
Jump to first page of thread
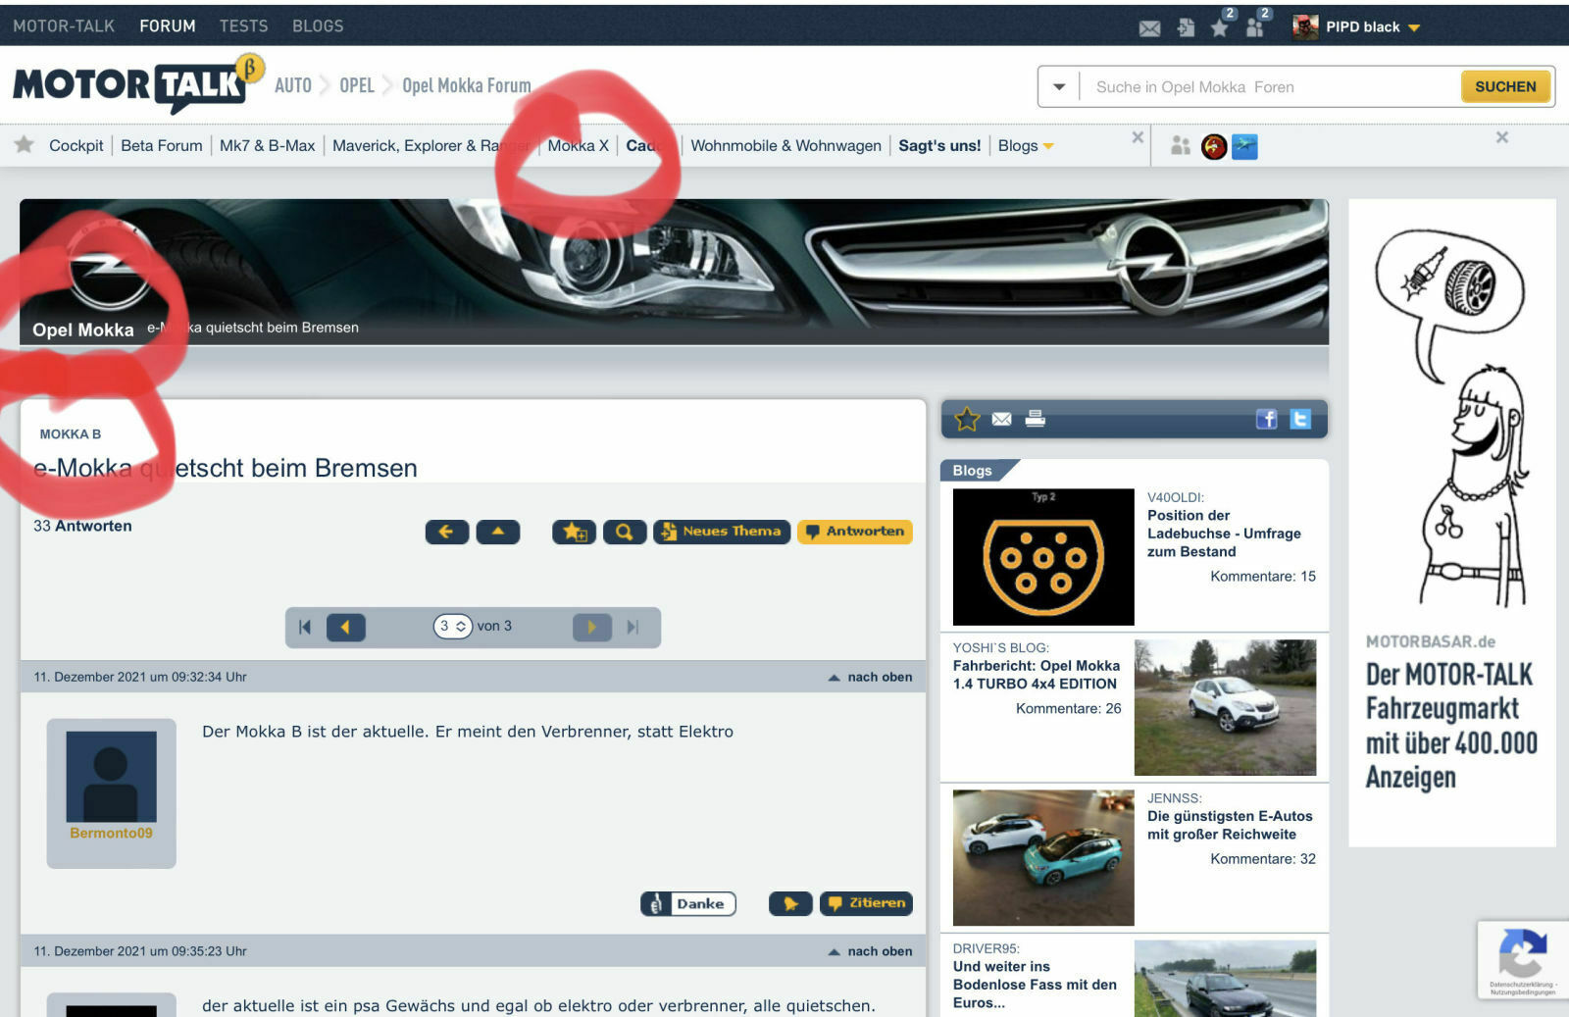tap(305, 627)
